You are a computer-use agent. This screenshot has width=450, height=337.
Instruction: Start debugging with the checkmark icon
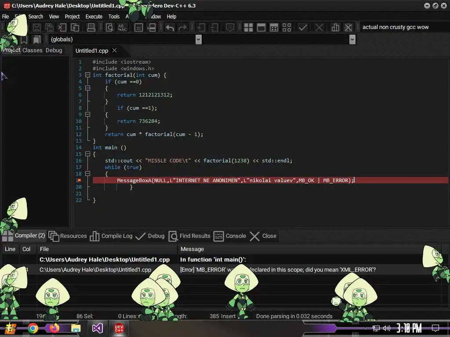pyautogui.click(x=303, y=28)
